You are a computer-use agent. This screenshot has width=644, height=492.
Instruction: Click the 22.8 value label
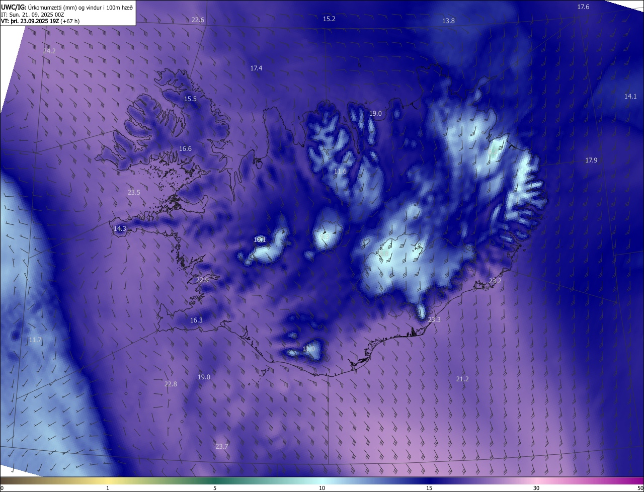[171, 384]
